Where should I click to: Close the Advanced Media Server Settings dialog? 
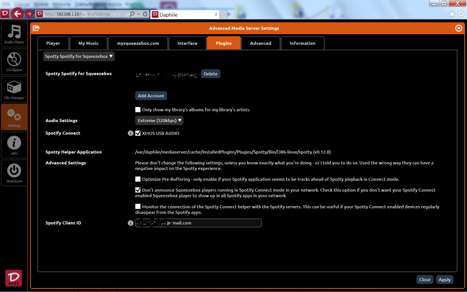pyautogui.click(x=459, y=28)
